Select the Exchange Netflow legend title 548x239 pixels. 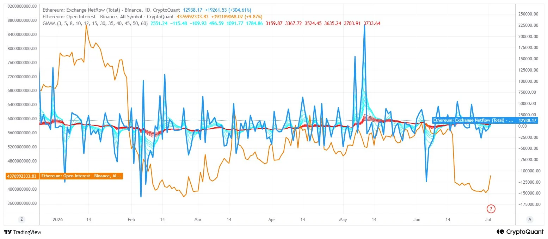coord(111,10)
